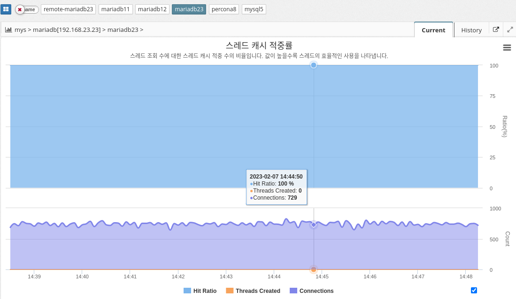Image resolution: width=516 pixels, height=299 pixels.
Task: Click the Hit Ratio data point at 100
Action: [x=314, y=65]
